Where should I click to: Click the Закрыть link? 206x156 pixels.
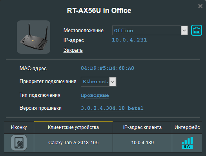[73, 50]
